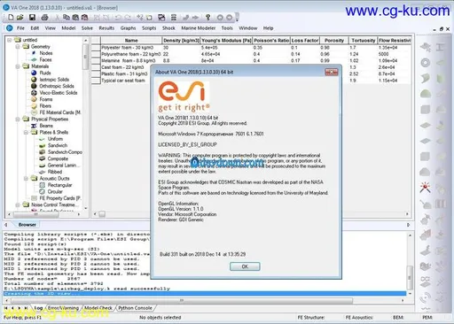Click the Sandwich plate icon
This screenshot has height=324, width=454.
click(x=43, y=145)
